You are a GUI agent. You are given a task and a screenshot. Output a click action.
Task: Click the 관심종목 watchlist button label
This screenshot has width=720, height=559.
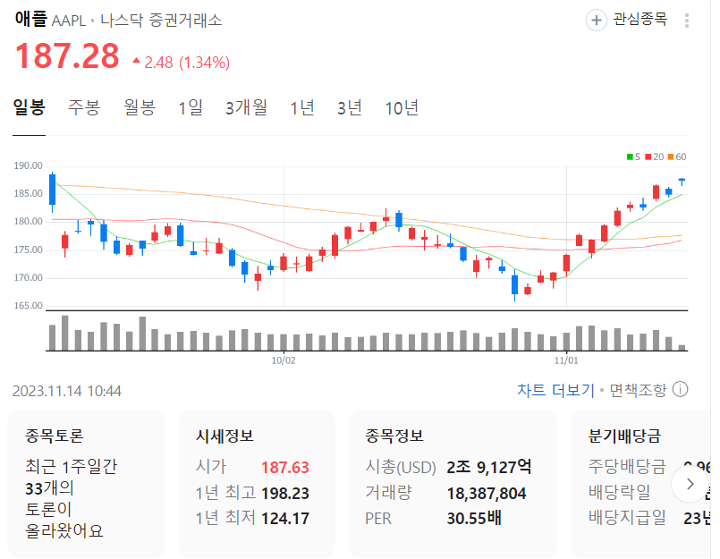(x=640, y=20)
